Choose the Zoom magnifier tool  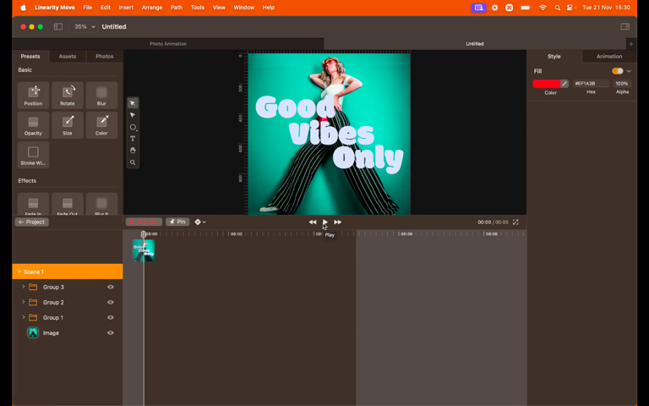133,162
